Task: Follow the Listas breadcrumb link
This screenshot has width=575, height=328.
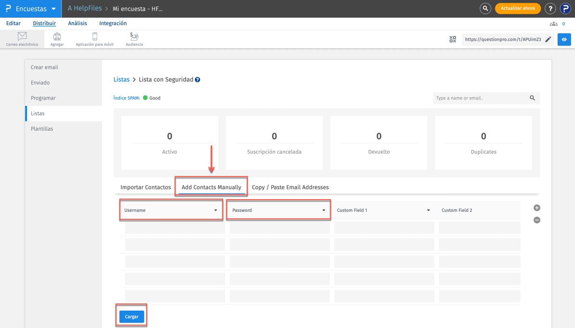Action: tap(121, 79)
